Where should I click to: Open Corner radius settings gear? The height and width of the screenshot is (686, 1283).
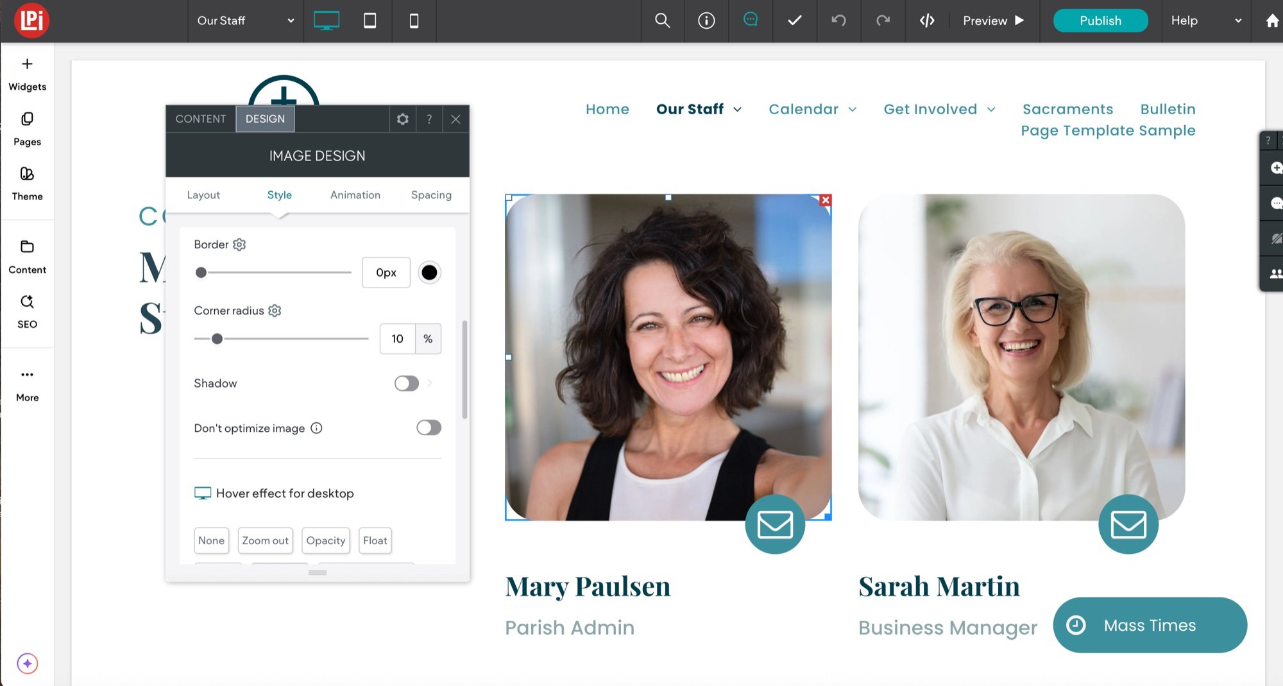(275, 311)
